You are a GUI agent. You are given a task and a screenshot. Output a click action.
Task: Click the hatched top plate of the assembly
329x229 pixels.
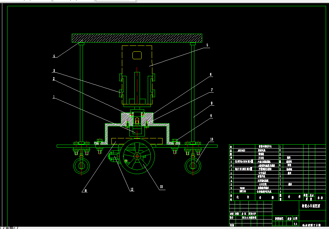point(137,38)
